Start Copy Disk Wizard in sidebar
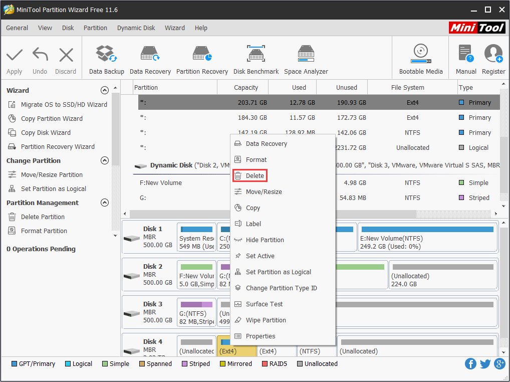510x382 pixels. coord(39,132)
